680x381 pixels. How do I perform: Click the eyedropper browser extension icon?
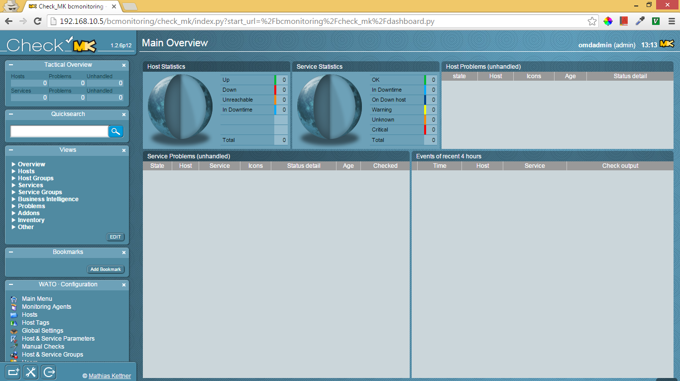pyautogui.click(x=640, y=21)
